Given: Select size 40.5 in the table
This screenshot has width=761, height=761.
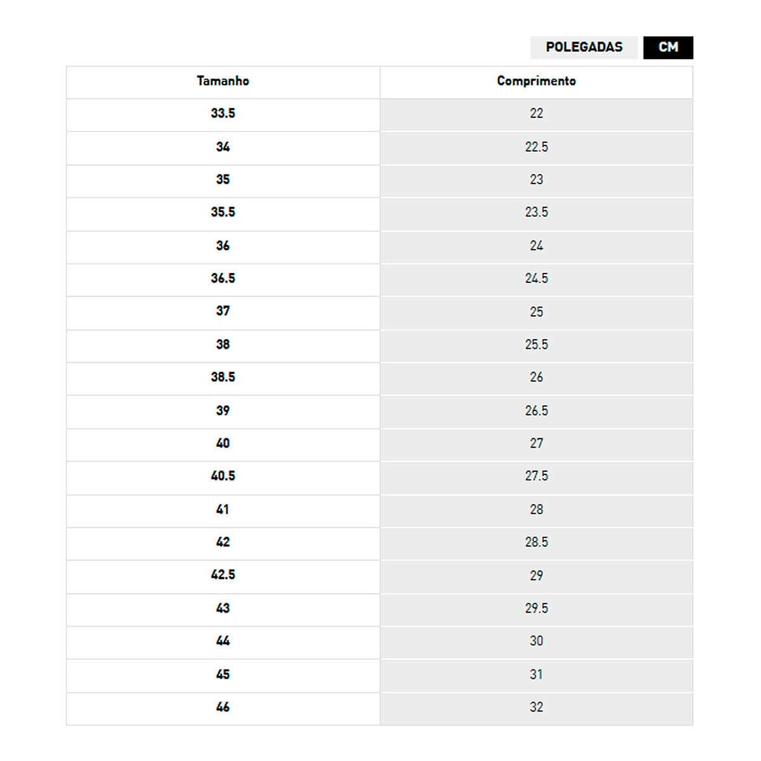Looking at the screenshot, I should tap(223, 476).
